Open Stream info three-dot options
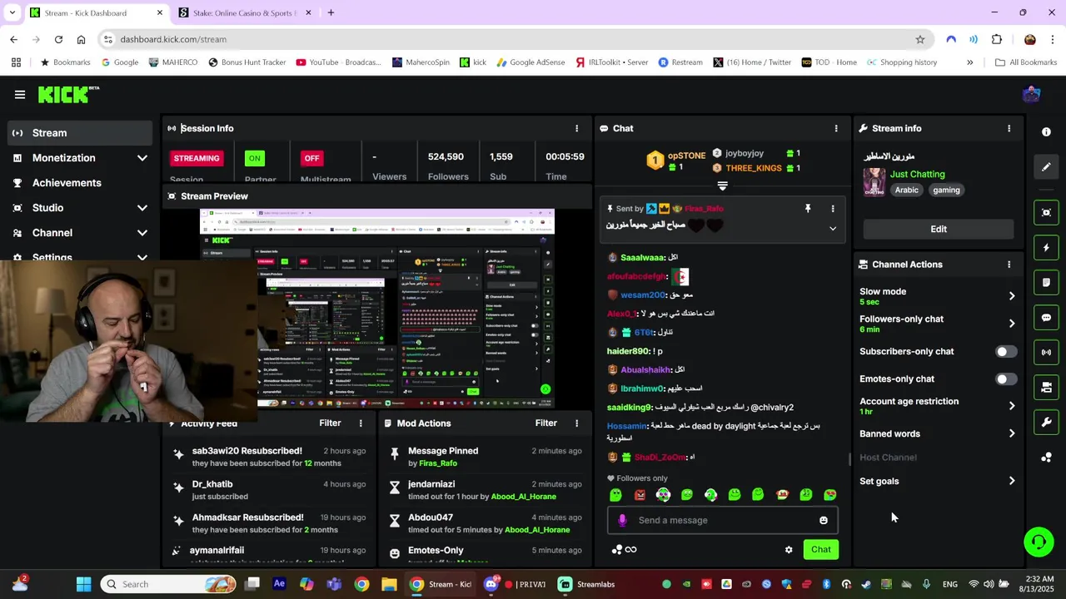Viewport: 1066px width, 599px height. coord(1009,129)
